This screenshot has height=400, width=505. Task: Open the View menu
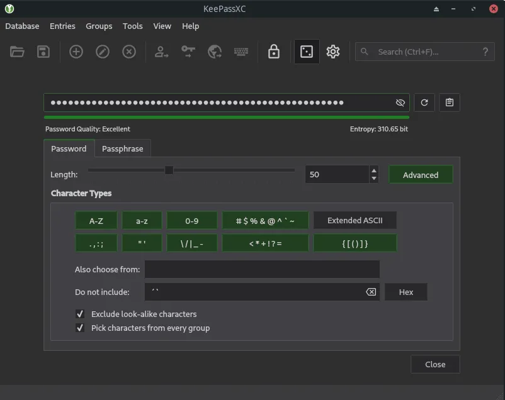click(x=162, y=26)
